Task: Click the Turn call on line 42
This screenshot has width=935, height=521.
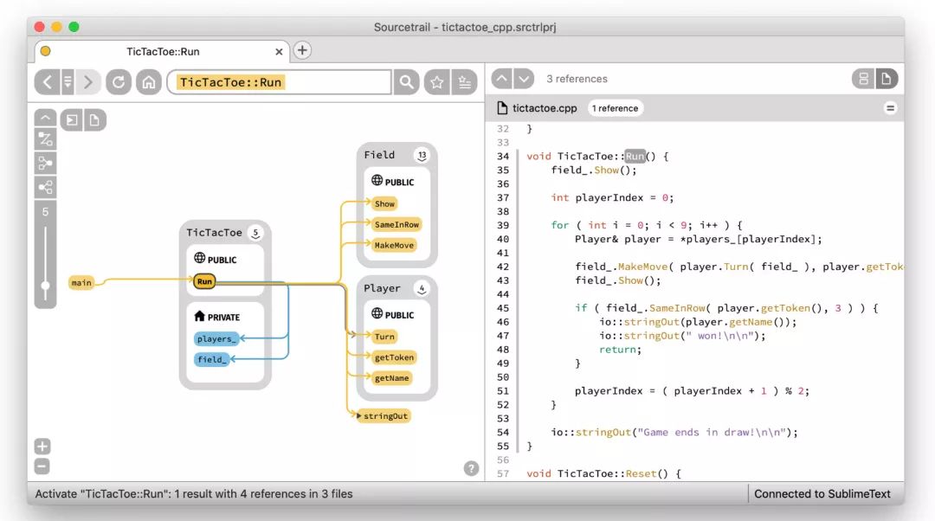Action: [735, 267]
